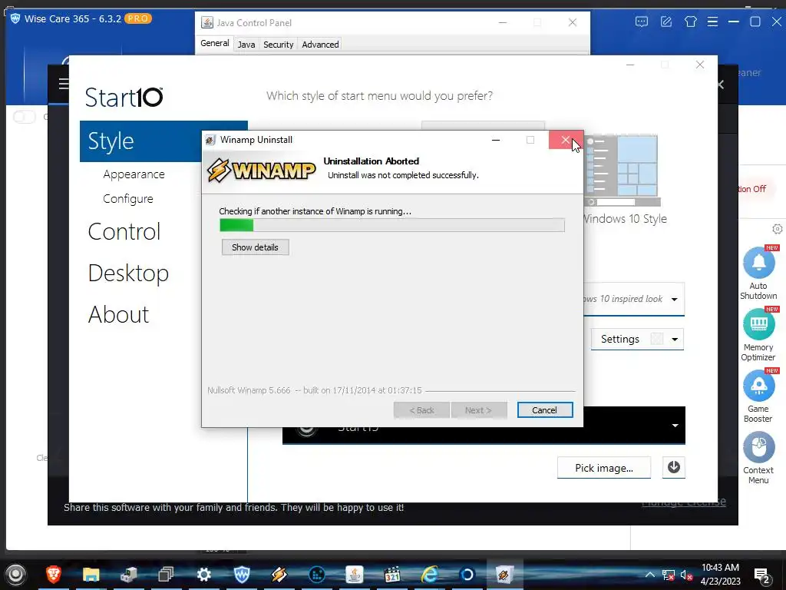Open the Action Center notifications icon
Viewport: 786px width, 590px height.
(762, 575)
